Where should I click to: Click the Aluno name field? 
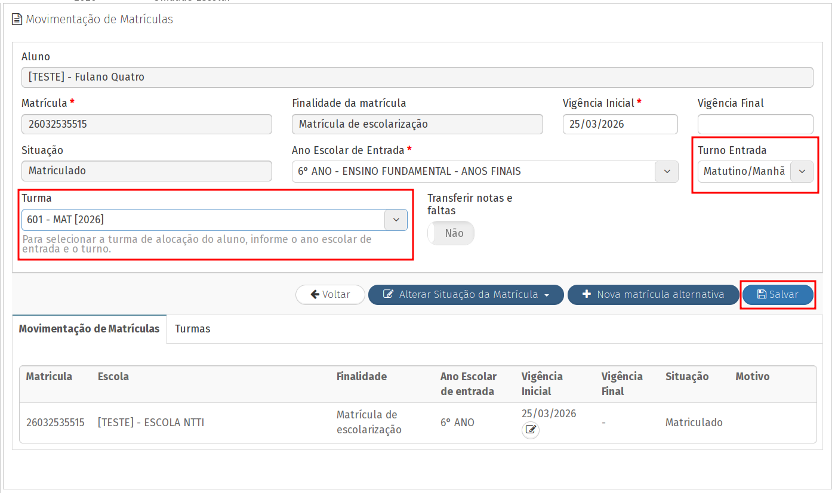click(x=417, y=77)
